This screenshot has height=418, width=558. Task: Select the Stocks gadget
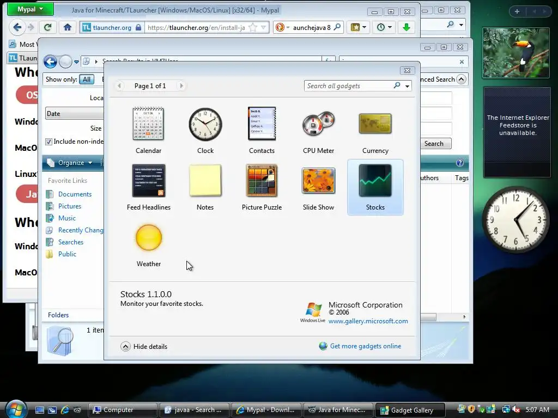(375, 187)
